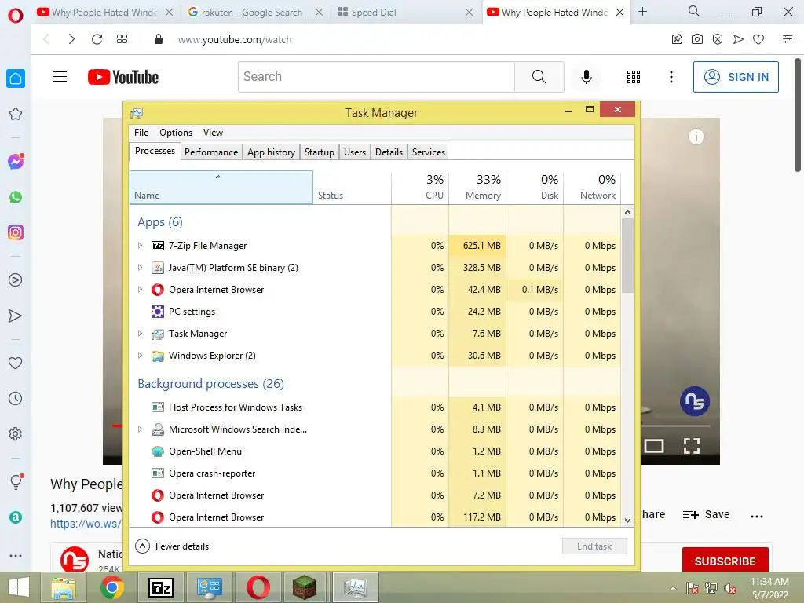Switch to the Performance tab
This screenshot has height=603, width=804.
tap(211, 152)
